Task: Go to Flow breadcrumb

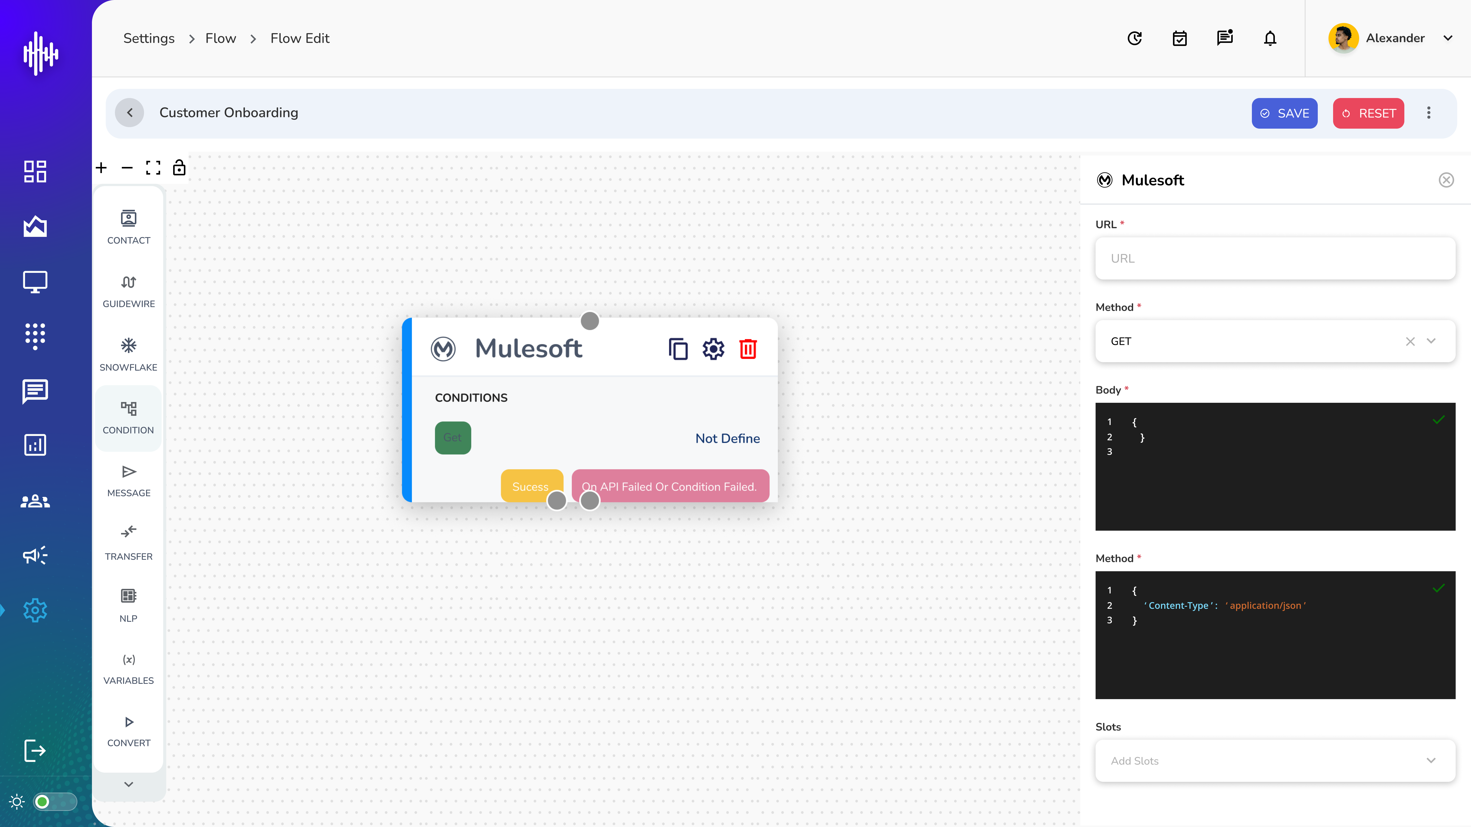Action: [220, 38]
